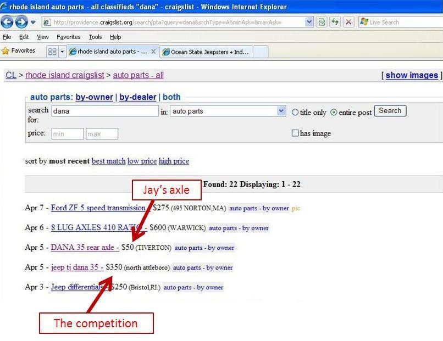Check the has image checkbox

295,133
